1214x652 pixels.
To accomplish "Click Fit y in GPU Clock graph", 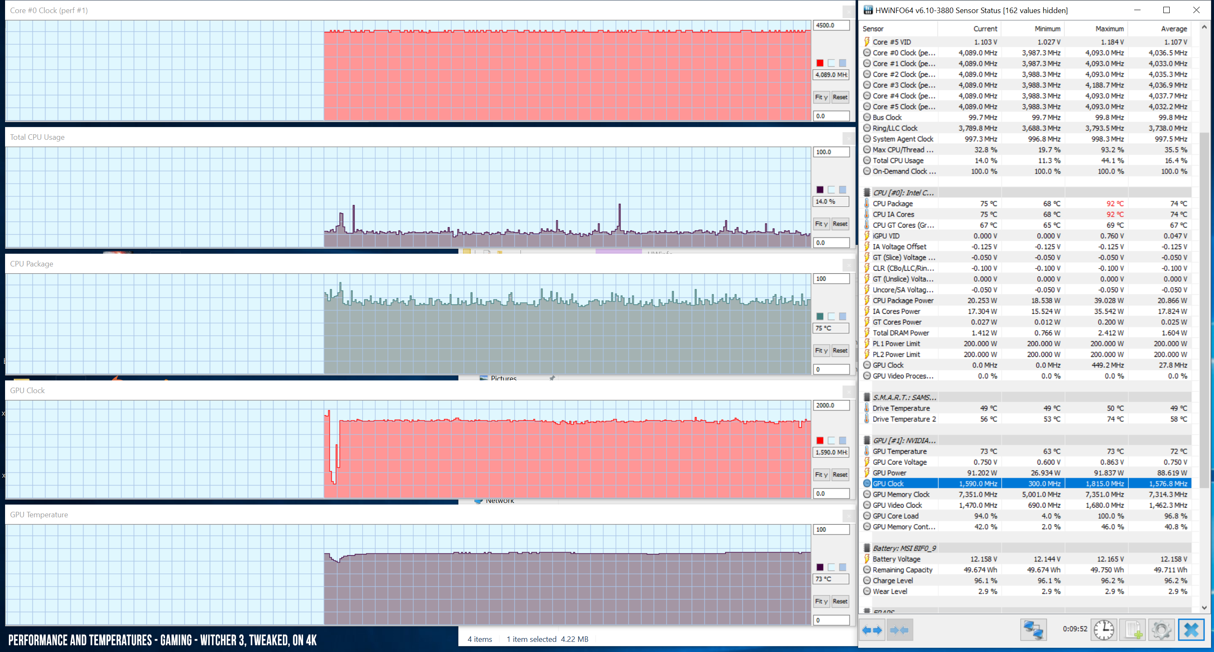I will pyautogui.click(x=821, y=474).
